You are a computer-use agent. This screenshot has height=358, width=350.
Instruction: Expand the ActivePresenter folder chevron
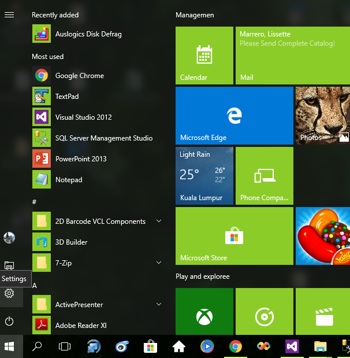pos(159,304)
